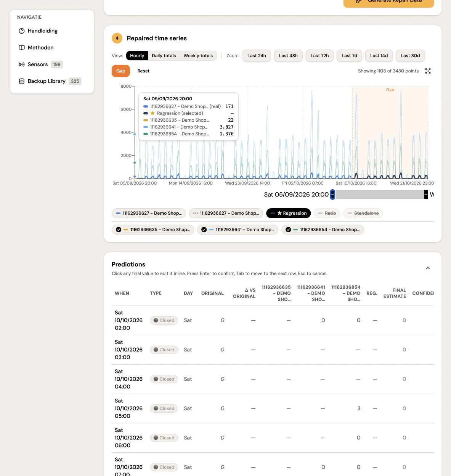
Task: Zoom chart to Last 14d
Action: coord(379,56)
